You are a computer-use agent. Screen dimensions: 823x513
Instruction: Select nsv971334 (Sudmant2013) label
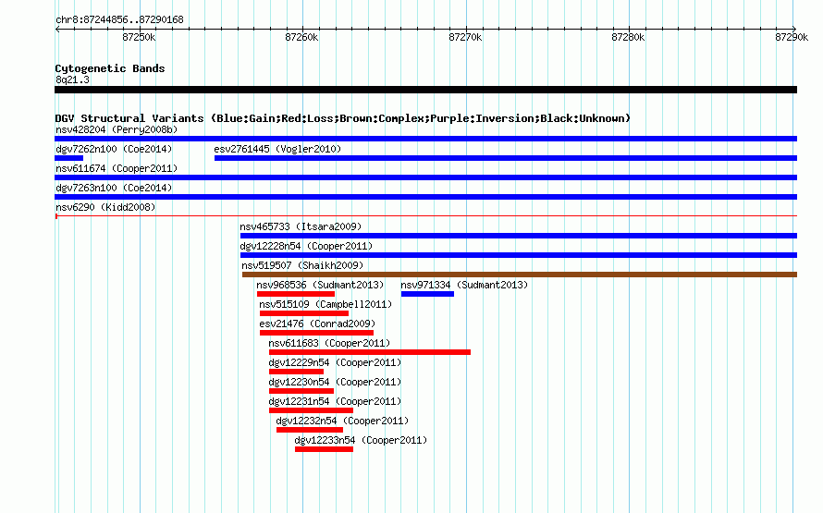(464, 285)
